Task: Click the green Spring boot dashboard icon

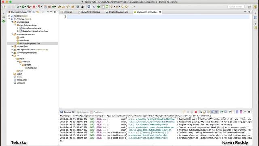Action: pos(98,7)
